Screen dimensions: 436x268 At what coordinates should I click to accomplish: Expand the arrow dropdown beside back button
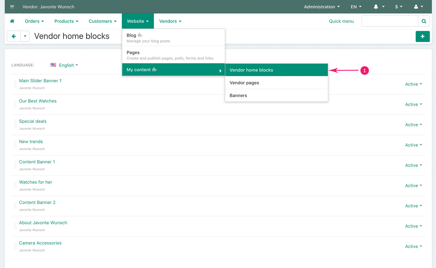pyautogui.click(x=25, y=36)
